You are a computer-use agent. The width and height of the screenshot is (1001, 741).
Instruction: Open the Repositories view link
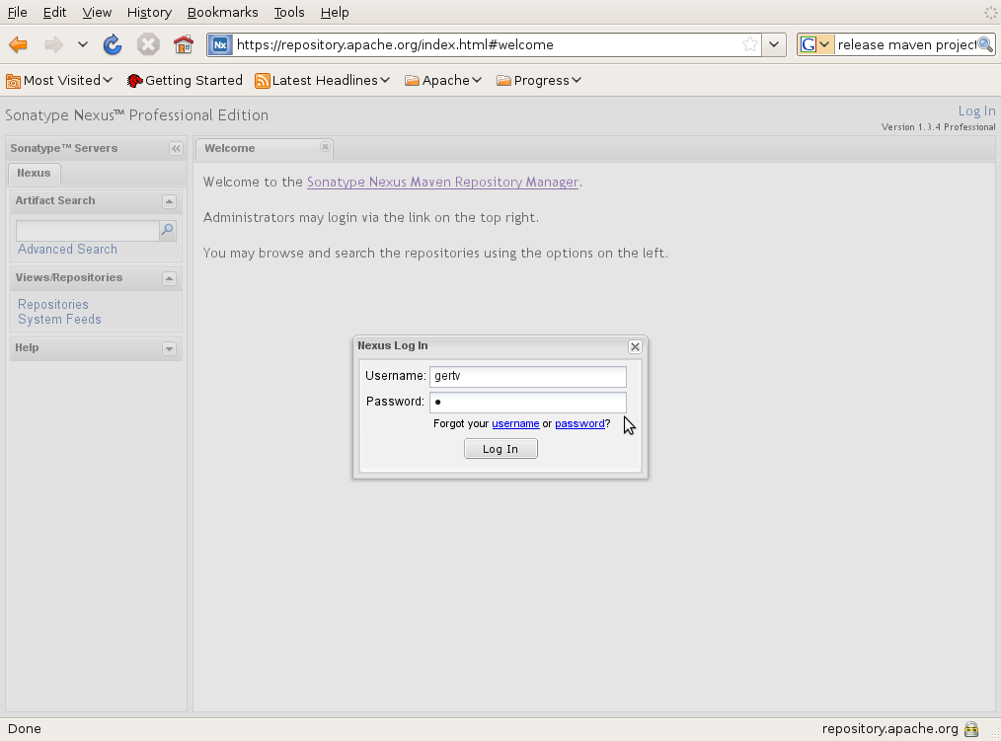tap(53, 305)
